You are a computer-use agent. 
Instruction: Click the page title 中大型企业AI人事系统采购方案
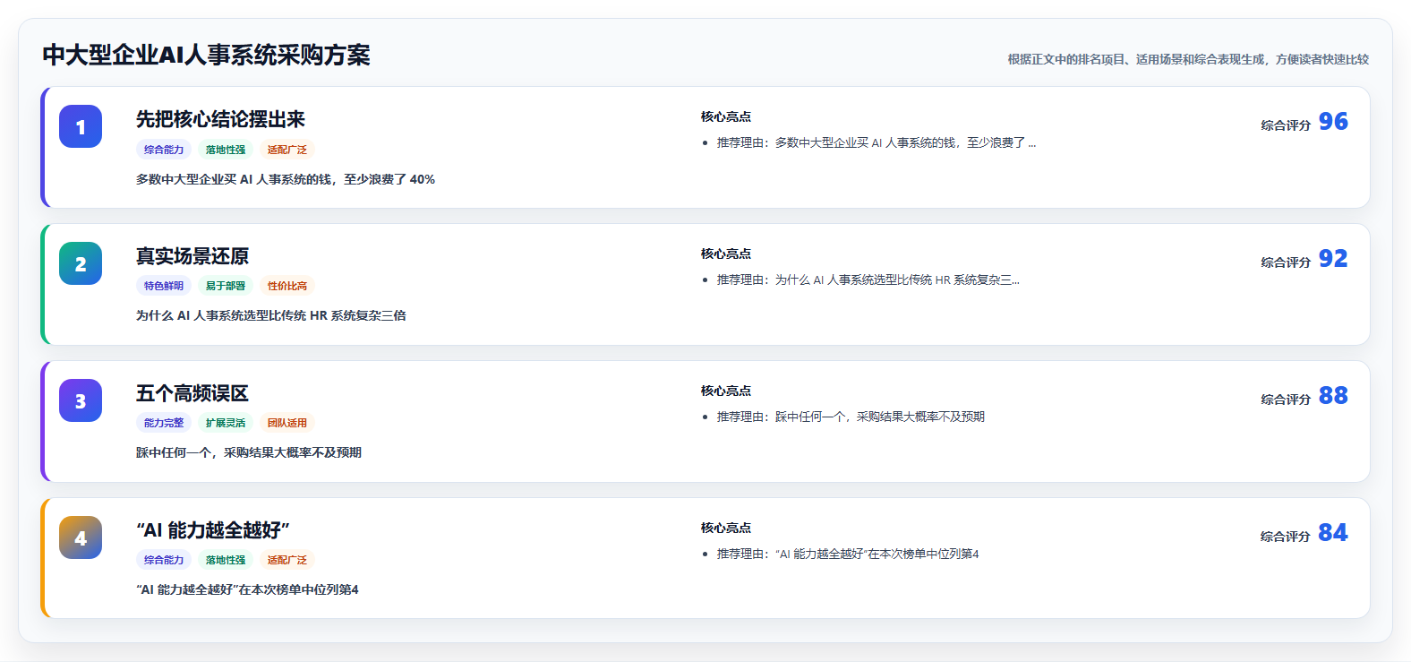(206, 56)
